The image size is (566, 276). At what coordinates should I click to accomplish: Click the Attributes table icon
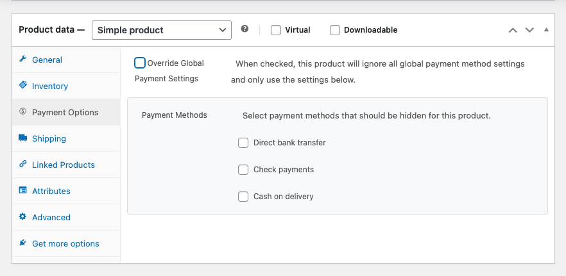tap(23, 191)
